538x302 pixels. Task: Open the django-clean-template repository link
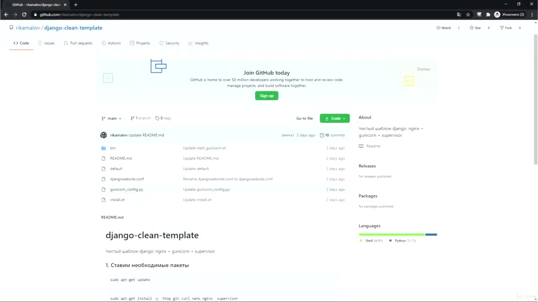[73, 28]
